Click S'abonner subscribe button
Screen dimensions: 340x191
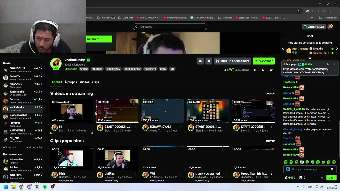click(264, 61)
